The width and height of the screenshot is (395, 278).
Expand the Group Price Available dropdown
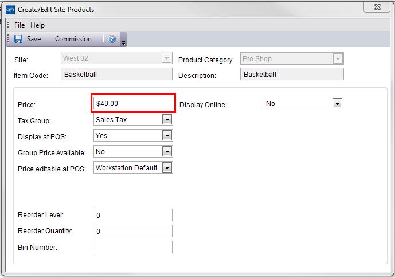point(167,152)
